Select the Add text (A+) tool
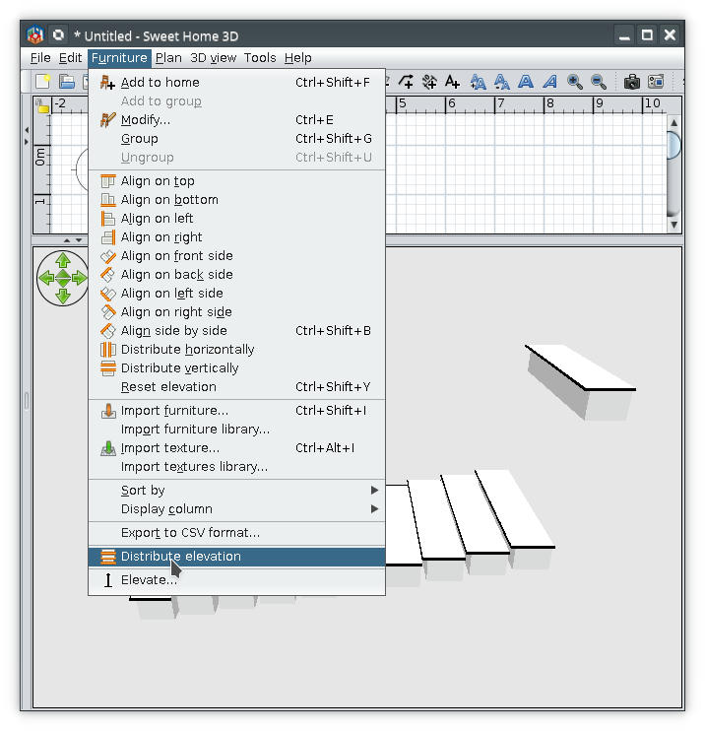Image resolution: width=705 pixels, height=731 pixels. click(x=453, y=82)
